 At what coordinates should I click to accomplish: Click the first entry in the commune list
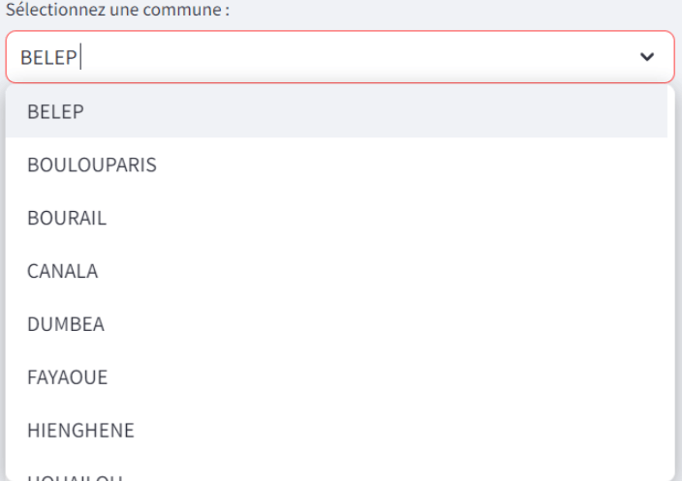56,111
